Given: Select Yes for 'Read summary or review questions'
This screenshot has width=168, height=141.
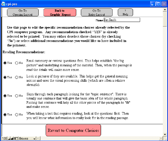Looking at the screenshot, I should pyautogui.click(x=5, y=63).
